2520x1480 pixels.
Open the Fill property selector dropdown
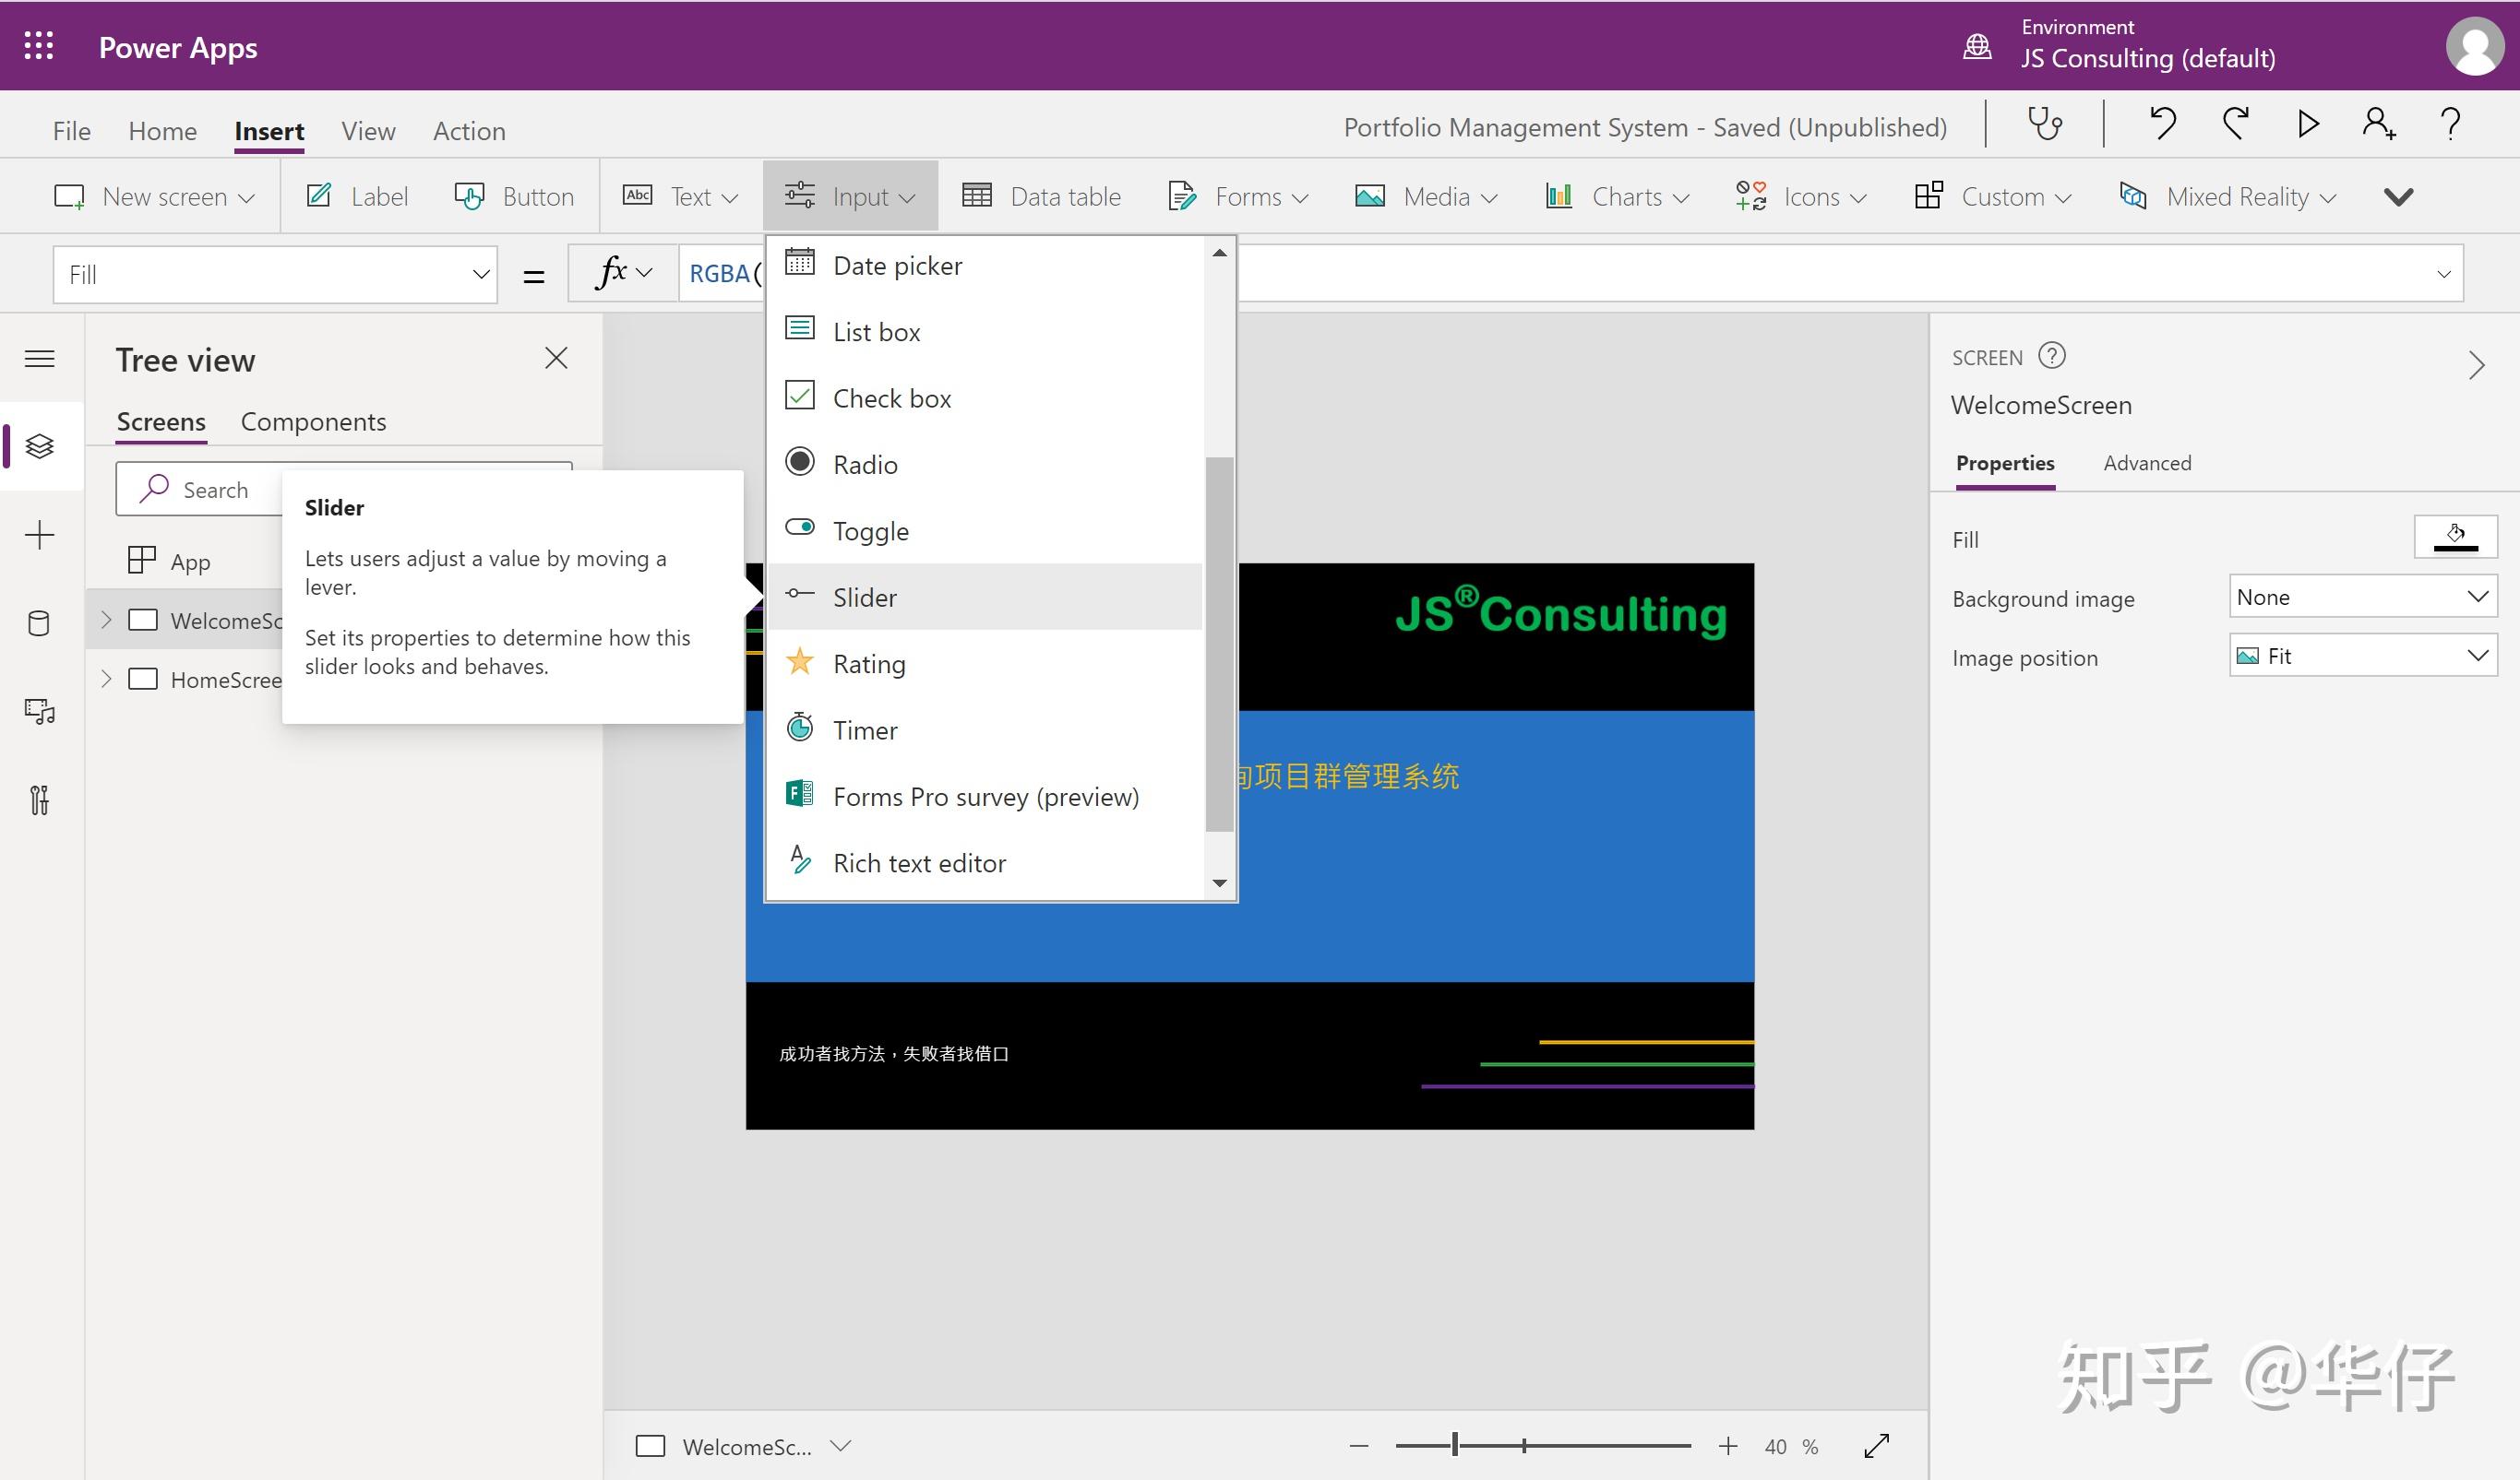pos(275,275)
